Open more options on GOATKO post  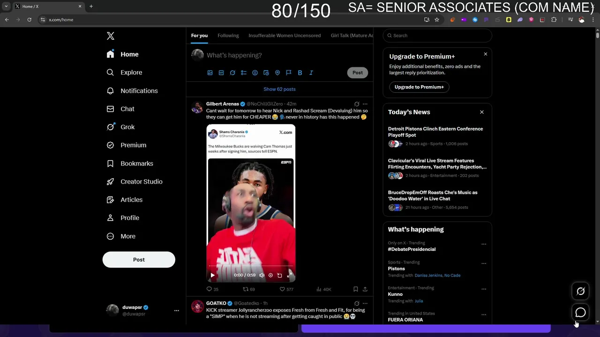click(365, 303)
